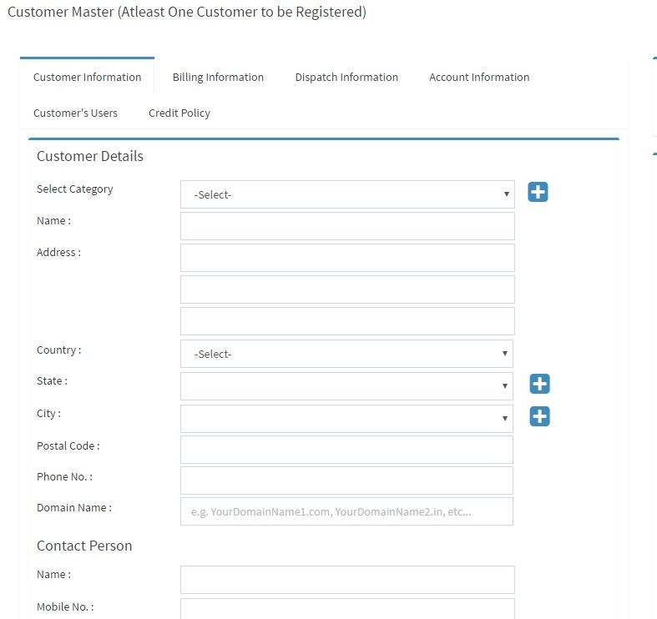Go to the Account Information tab

pos(479,77)
